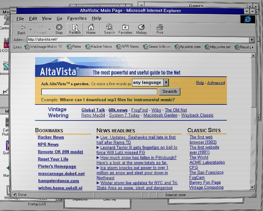The height and width of the screenshot is (211, 263).
Task: Open Remote OK (HN mode) bookmark
Action: [60, 152]
